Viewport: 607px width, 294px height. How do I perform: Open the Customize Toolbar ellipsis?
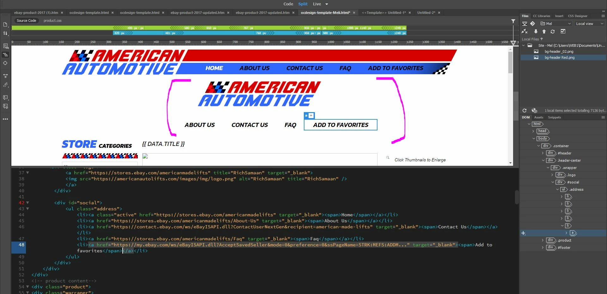tap(5, 119)
